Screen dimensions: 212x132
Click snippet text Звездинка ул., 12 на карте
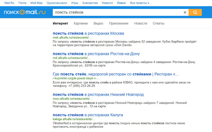click(87, 106)
